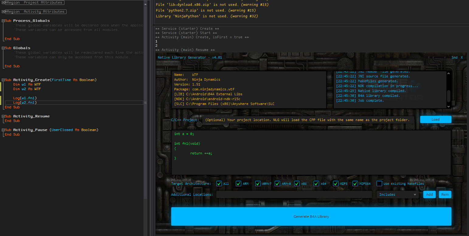This screenshot has width=469, height=236.
Task: Toggle the ARMv7 architecture checkbox
Action: click(258, 184)
